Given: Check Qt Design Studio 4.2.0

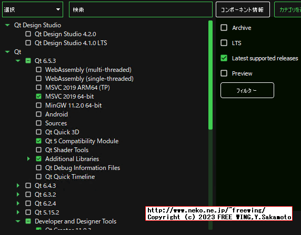Looking at the screenshot, I should click(28, 34).
